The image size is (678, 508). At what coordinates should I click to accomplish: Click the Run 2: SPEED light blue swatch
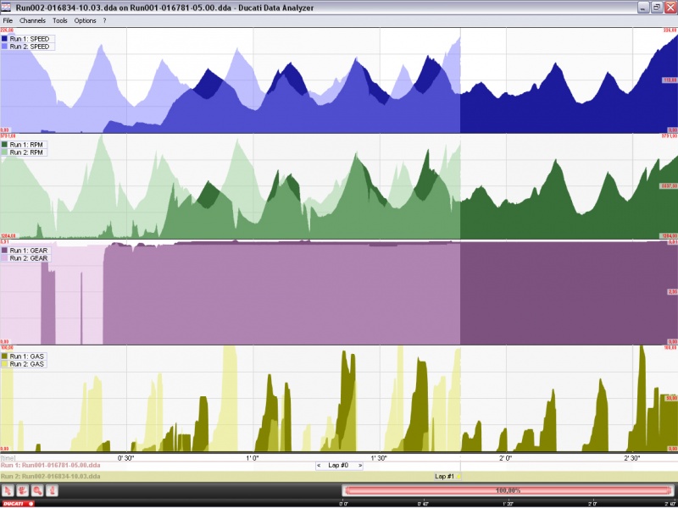[5, 47]
